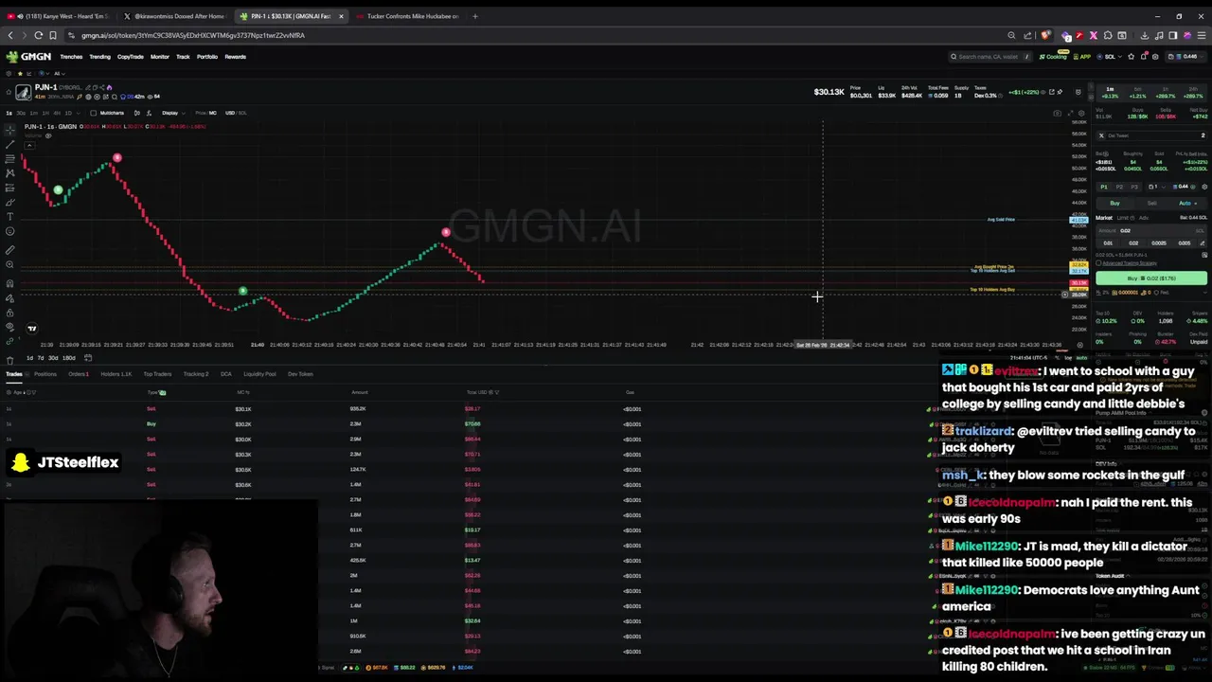Click the green Buy 0.02 button
The image size is (1212, 682).
pos(1151,278)
